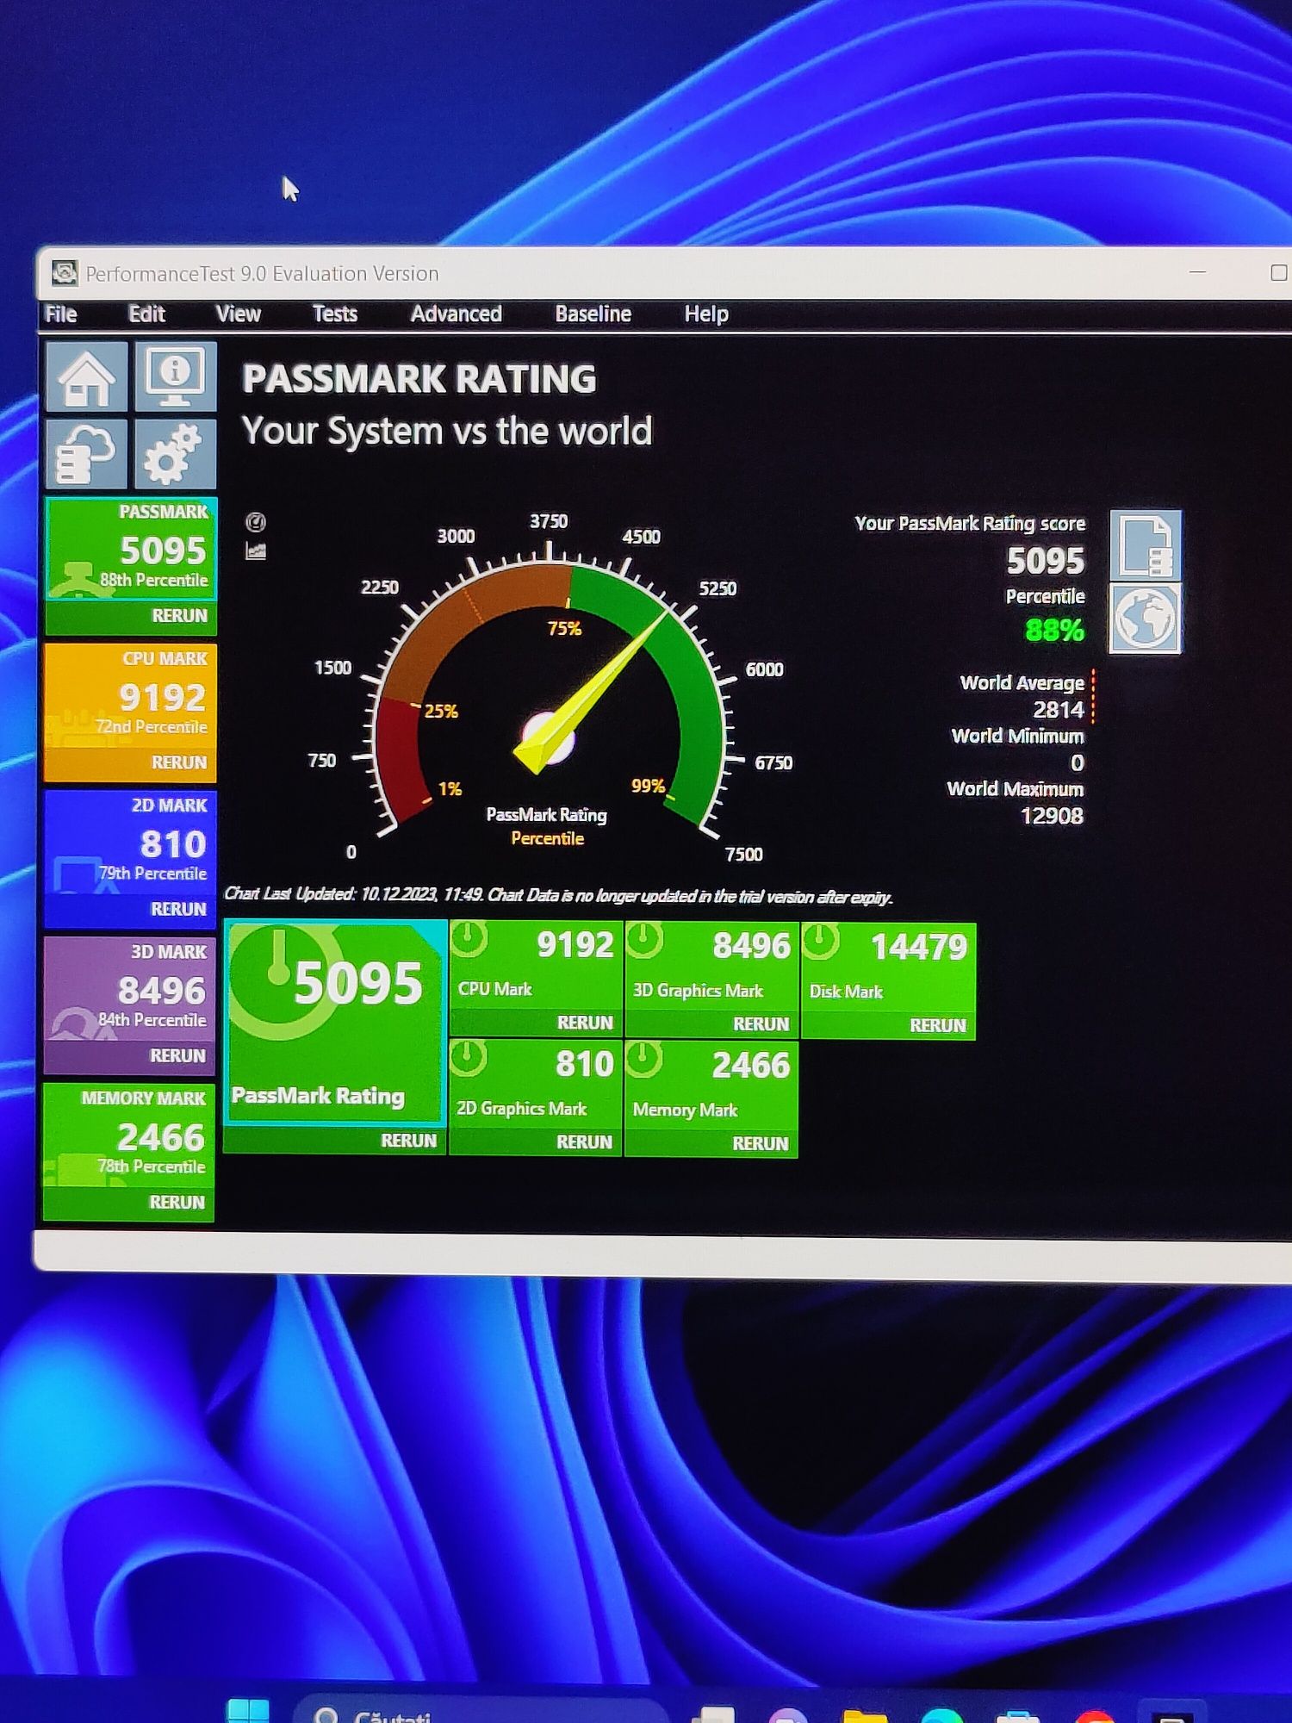Image resolution: width=1292 pixels, height=1723 pixels.
Task: Click the power icon on 2D Graphics tile
Action: pyautogui.click(x=469, y=1058)
